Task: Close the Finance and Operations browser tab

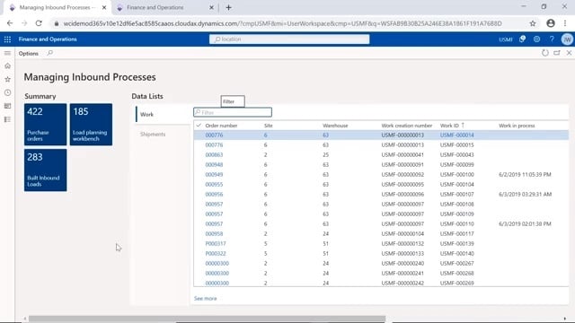Action: 211,7
